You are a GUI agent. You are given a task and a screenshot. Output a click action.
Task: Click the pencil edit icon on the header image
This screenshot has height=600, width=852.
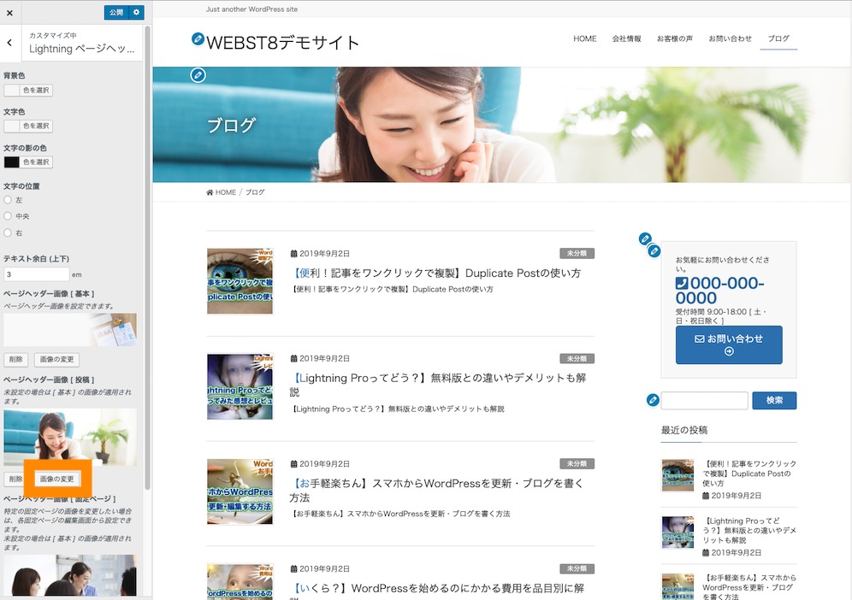[x=198, y=76]
